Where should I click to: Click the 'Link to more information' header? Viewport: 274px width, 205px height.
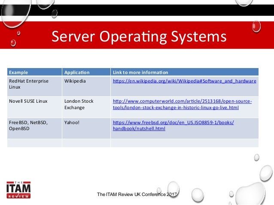(185, 72)
